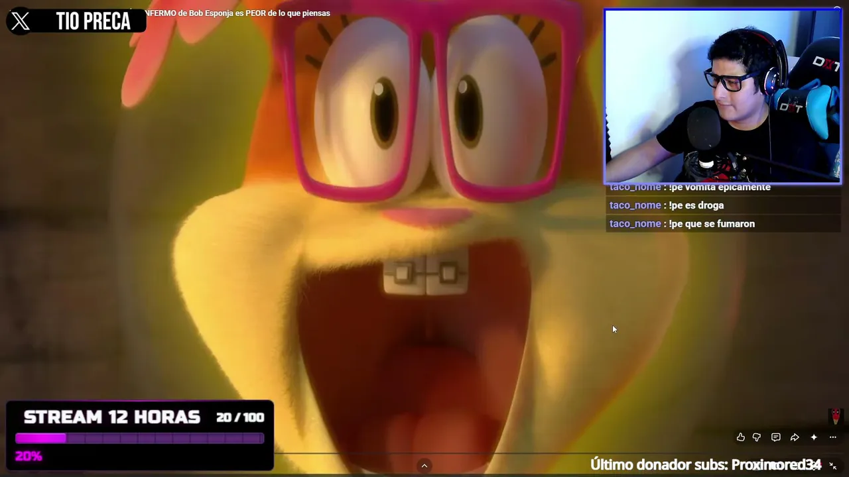Click the streamer webcam overlay
Image resolution: width=849 pixels, height=477 pixels.
[722, 96]
